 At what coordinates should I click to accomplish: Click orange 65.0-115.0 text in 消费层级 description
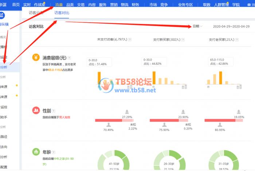click(x=55, y=70)
